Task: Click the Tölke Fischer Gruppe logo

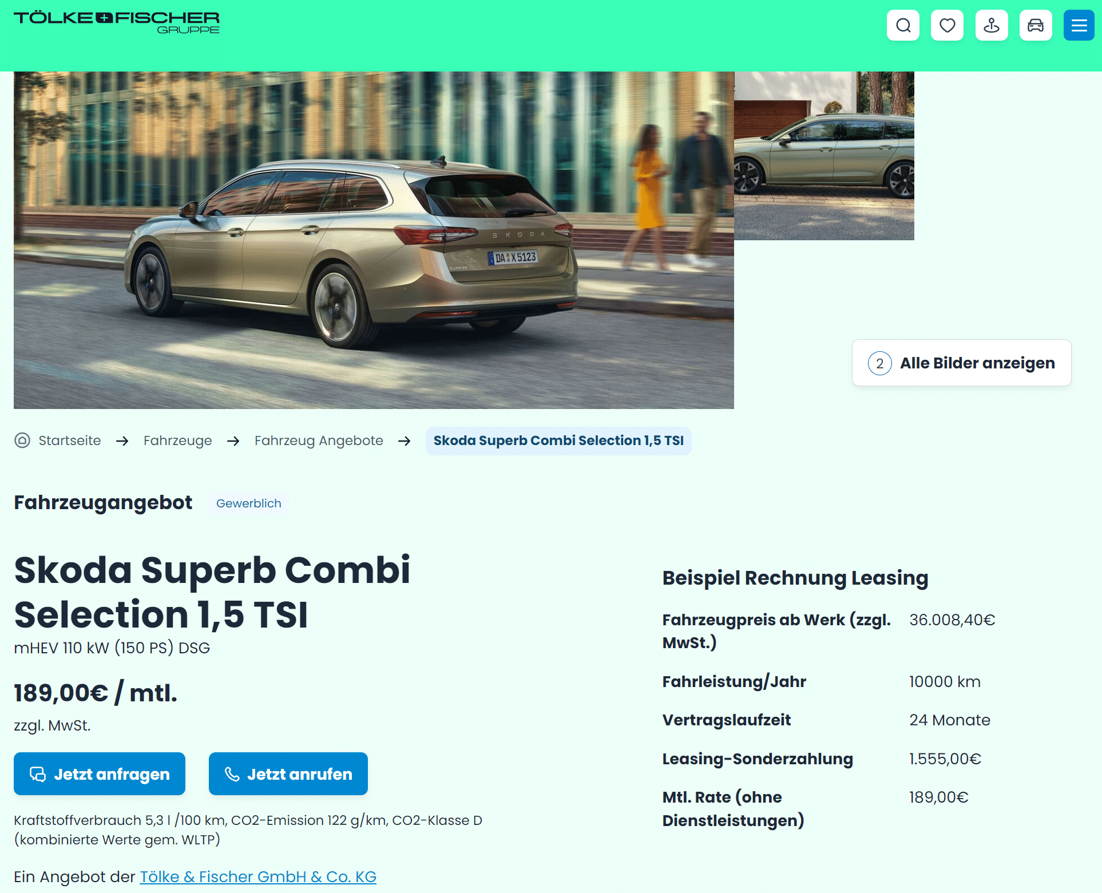Action: click(x=117, y=23)
